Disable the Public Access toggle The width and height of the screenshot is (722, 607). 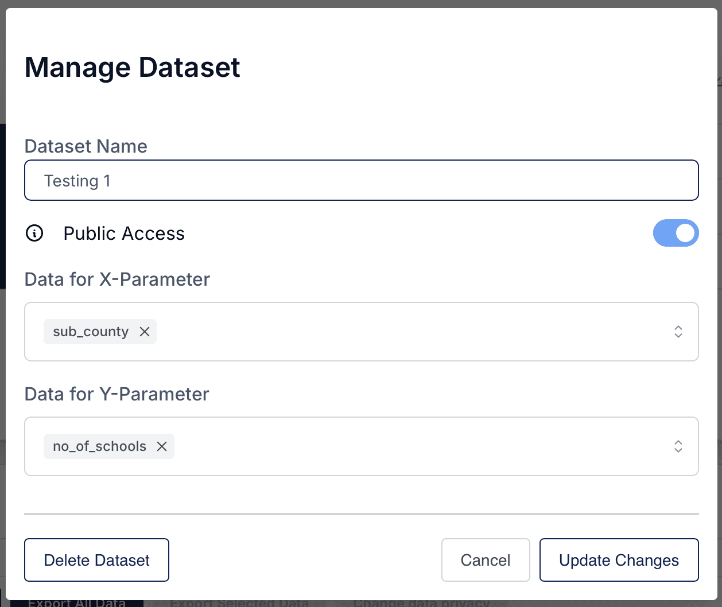tap(676, 233)
